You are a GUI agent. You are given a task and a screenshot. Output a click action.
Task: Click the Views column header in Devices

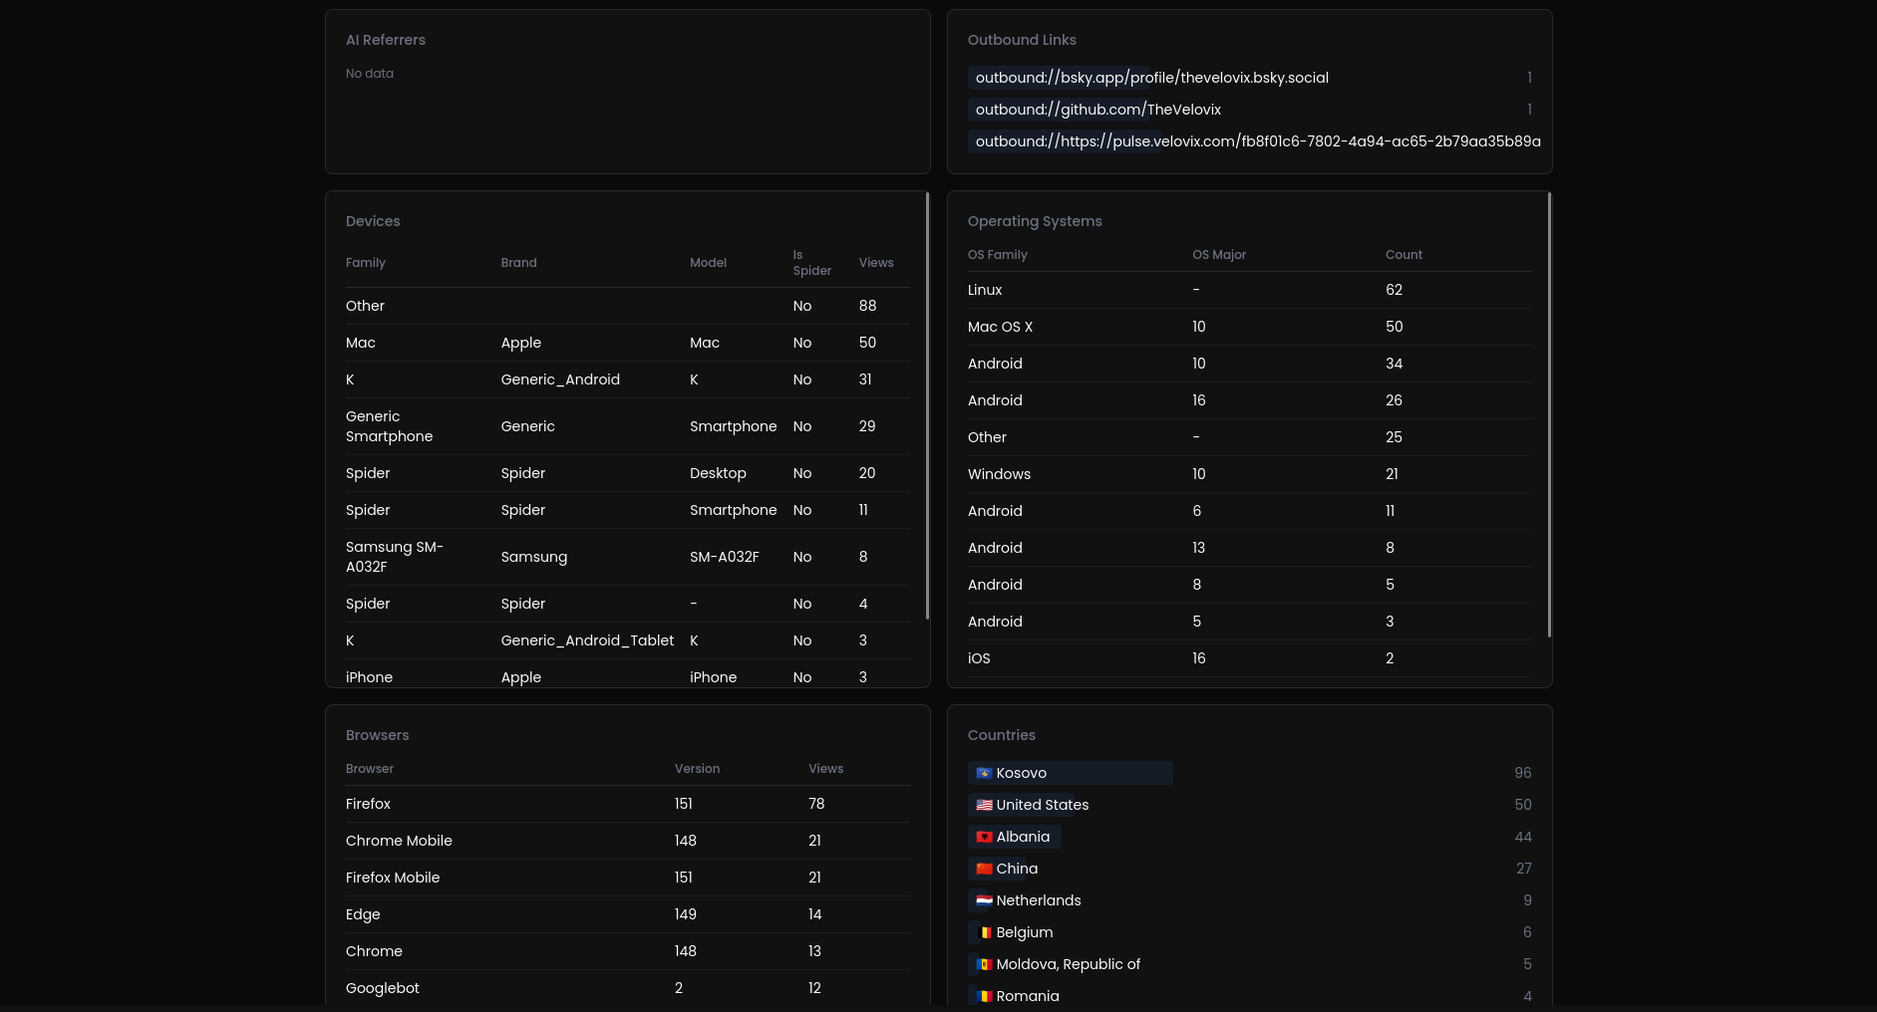tap(876, 263)
